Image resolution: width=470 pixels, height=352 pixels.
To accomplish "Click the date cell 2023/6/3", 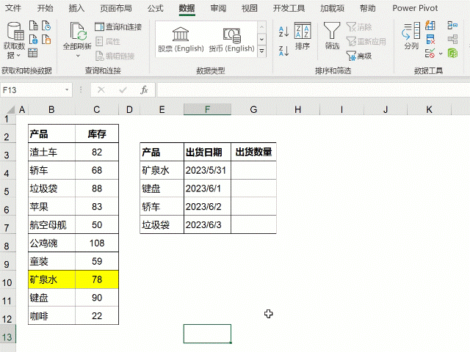I will click(x=207, y=225).
